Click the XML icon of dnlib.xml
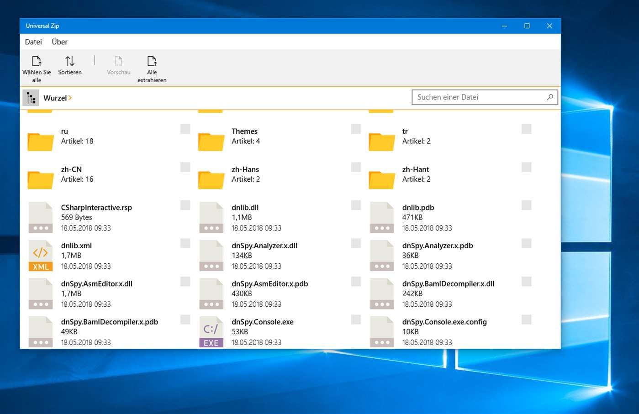Screen dimensions: 639x414 (41, 256)
